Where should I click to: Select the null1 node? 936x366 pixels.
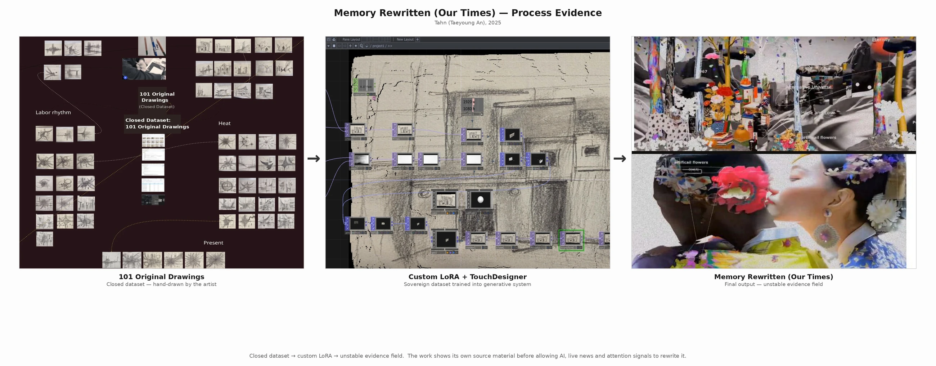click(x=417, y=226)
